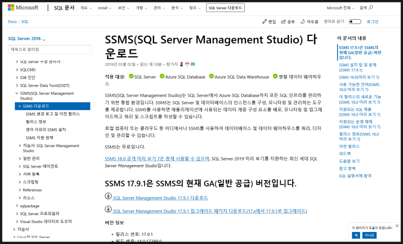Click download icon beside SSMS 17.9.1 다운로드
Screen dimensions: 403x244
pos(108,196)
